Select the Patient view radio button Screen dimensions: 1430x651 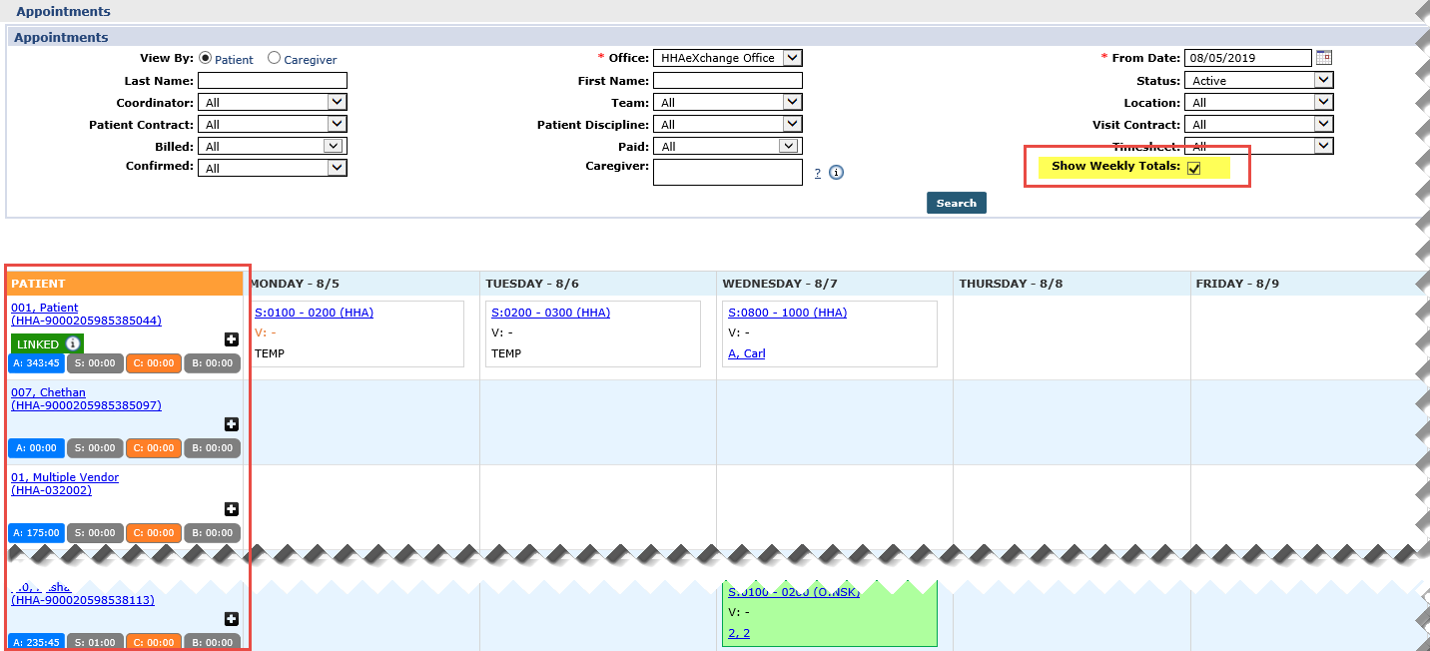(206, 58)
